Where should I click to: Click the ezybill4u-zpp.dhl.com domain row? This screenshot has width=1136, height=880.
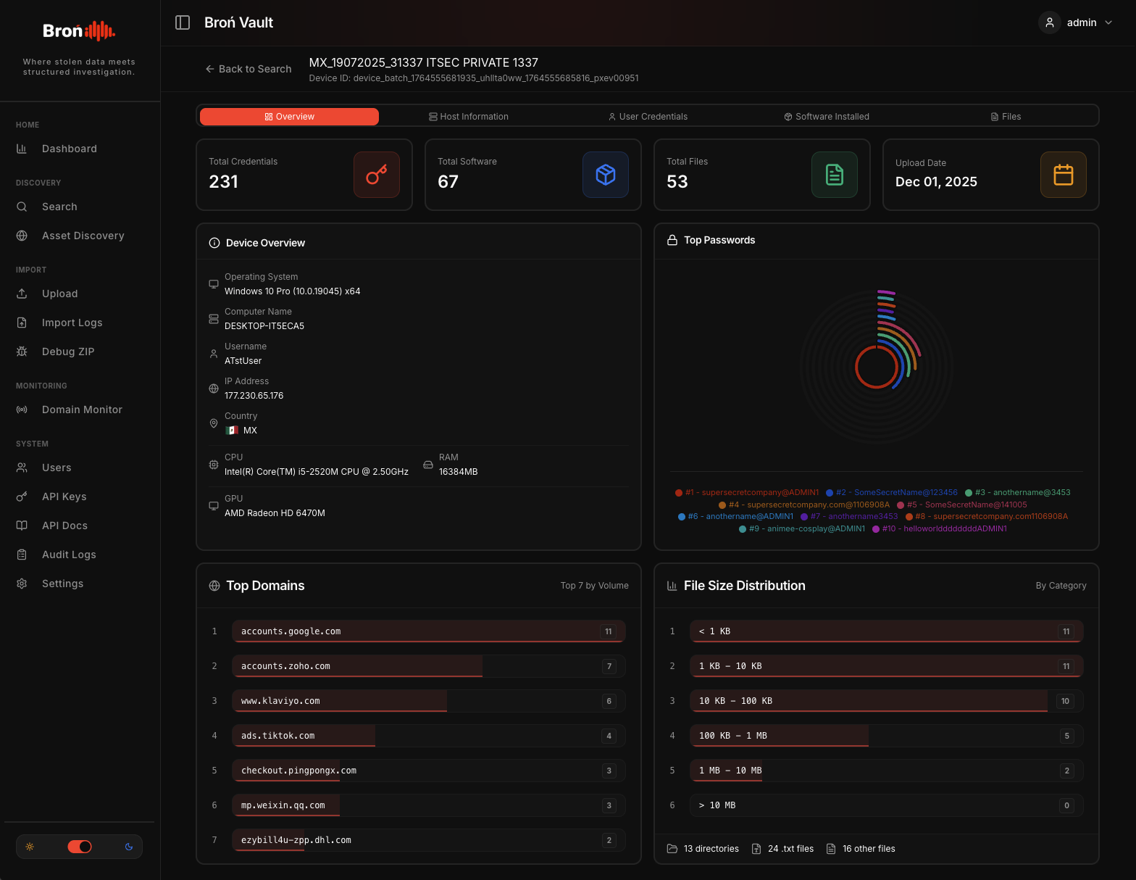coord(429,840)
